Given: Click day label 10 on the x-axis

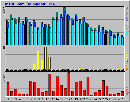Looking at the screenshot, I should click(x=42, y=99).
